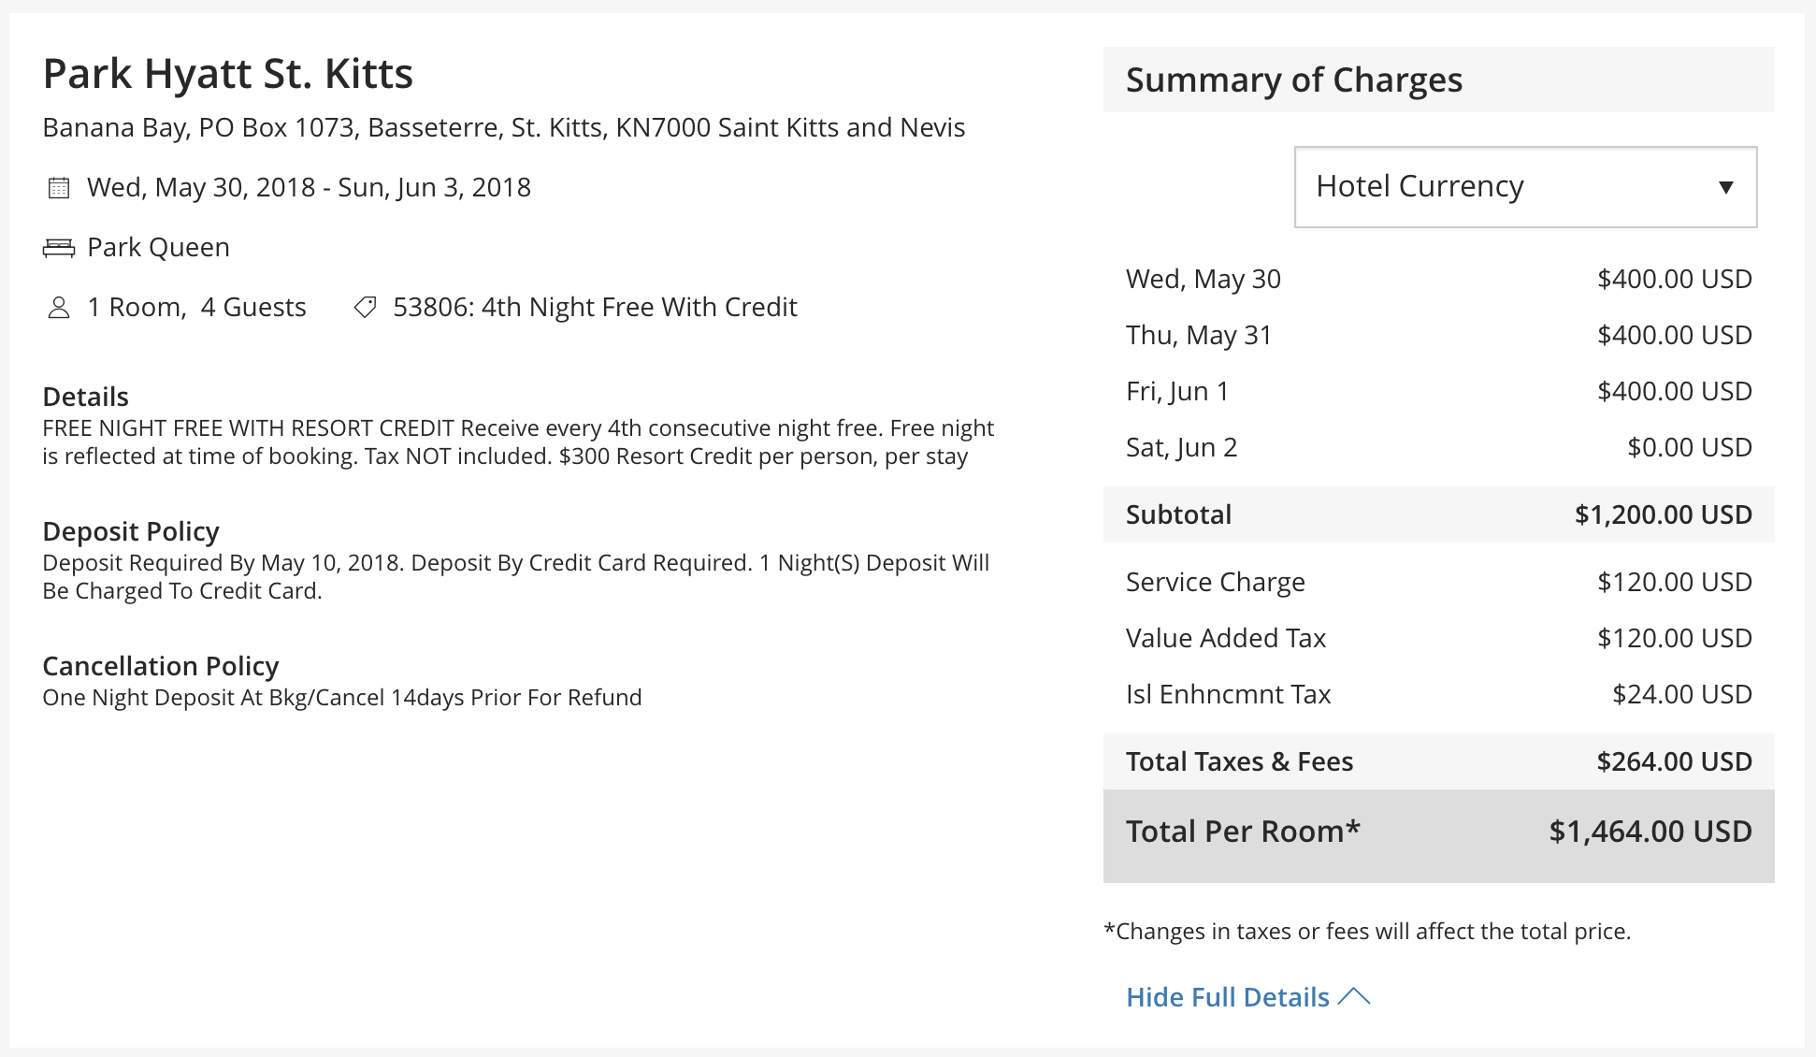
Task: Click the rate tag icon beside 53806
Action: click(366, 308)
